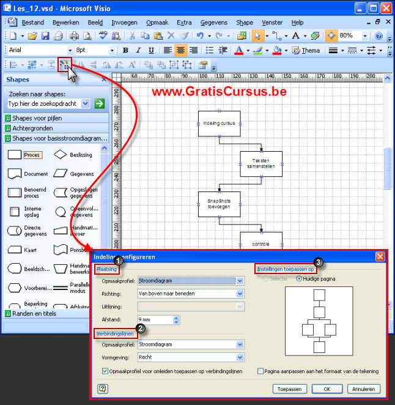Click the Print icon
This screenshot has height=405, width=395.
(75, 36)
